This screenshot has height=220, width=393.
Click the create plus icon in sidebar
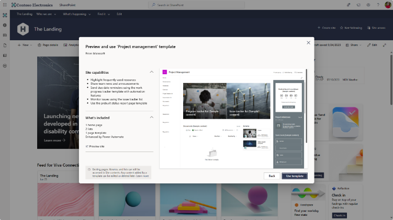tap(5, 66)
